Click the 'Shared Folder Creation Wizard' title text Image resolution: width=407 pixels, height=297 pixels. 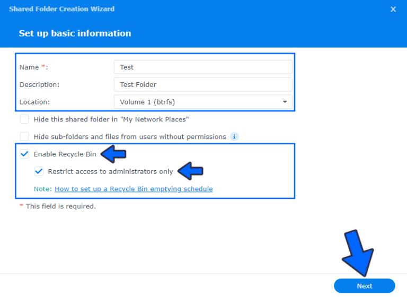pos(62,9)
